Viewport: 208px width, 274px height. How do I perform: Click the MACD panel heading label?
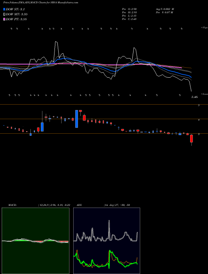click(12, 205)
